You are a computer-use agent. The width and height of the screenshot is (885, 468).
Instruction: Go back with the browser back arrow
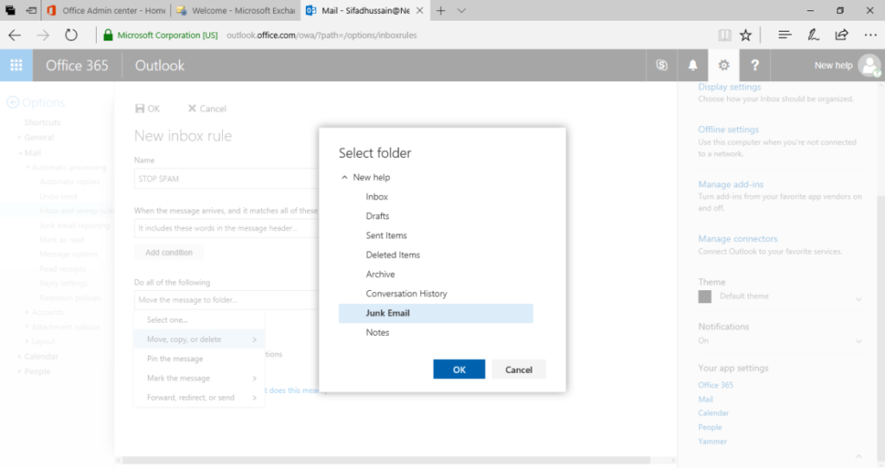(15, 35)
